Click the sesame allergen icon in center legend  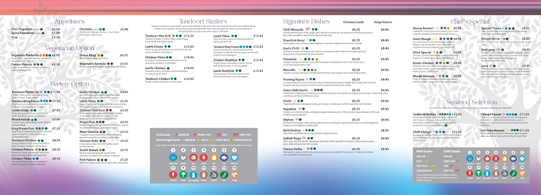tap(183, 158)
